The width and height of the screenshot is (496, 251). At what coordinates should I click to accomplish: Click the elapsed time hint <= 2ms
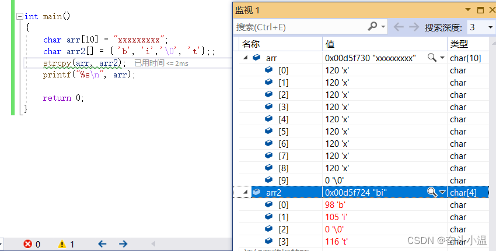click(161, 63)
